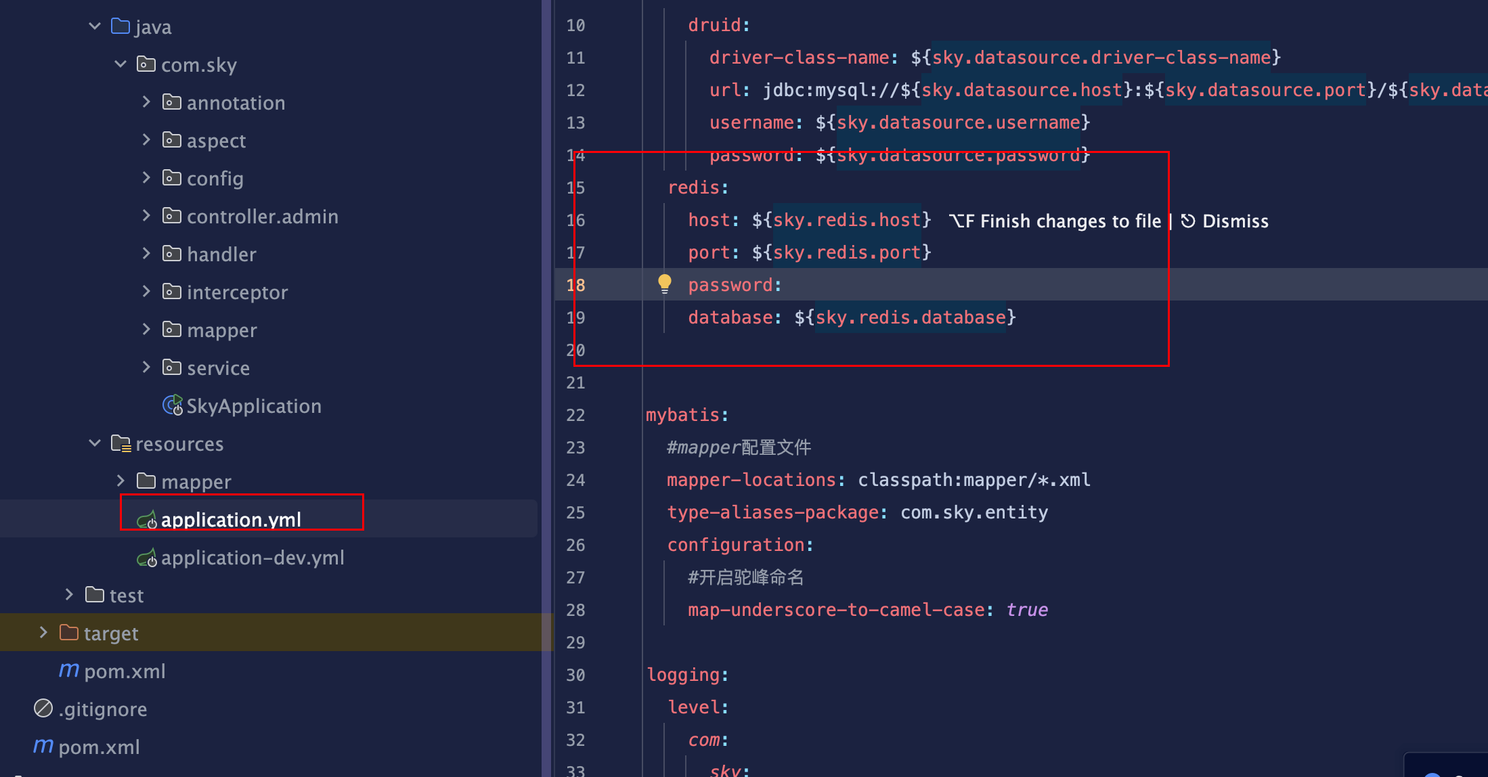Click the SkyApplication run class icon
This screenshot has height=777, width=1488.
tap(173, 405)
